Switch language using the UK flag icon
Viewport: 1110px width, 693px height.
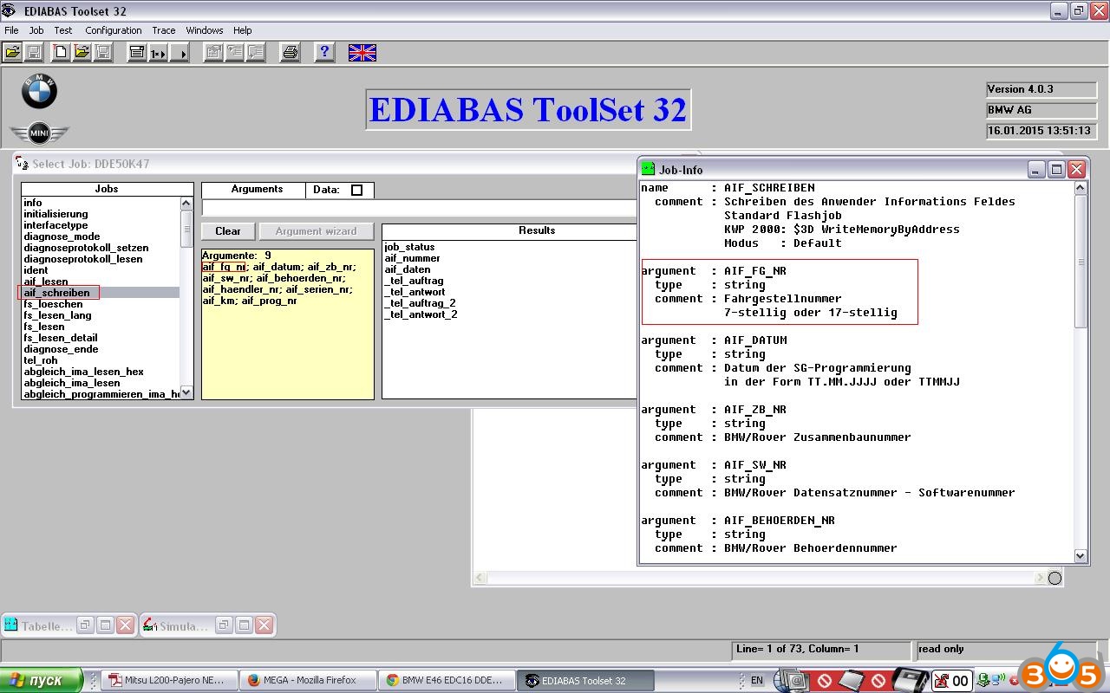tap(362, 53)
